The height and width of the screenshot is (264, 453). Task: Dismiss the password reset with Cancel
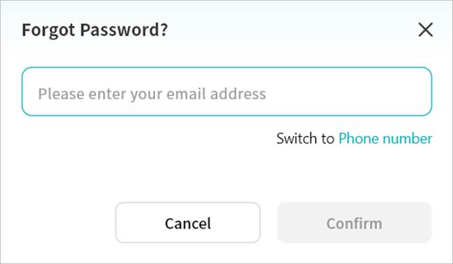click(x=187, y=223)
